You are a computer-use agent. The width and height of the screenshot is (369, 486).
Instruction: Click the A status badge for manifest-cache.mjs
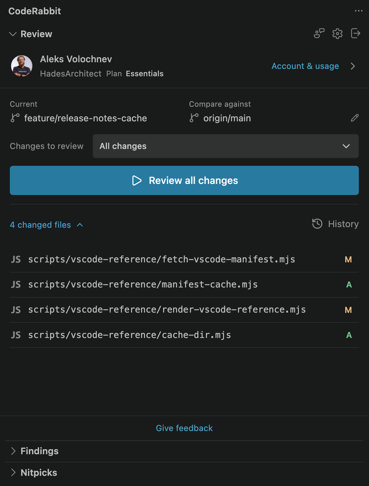click(349, 285)
